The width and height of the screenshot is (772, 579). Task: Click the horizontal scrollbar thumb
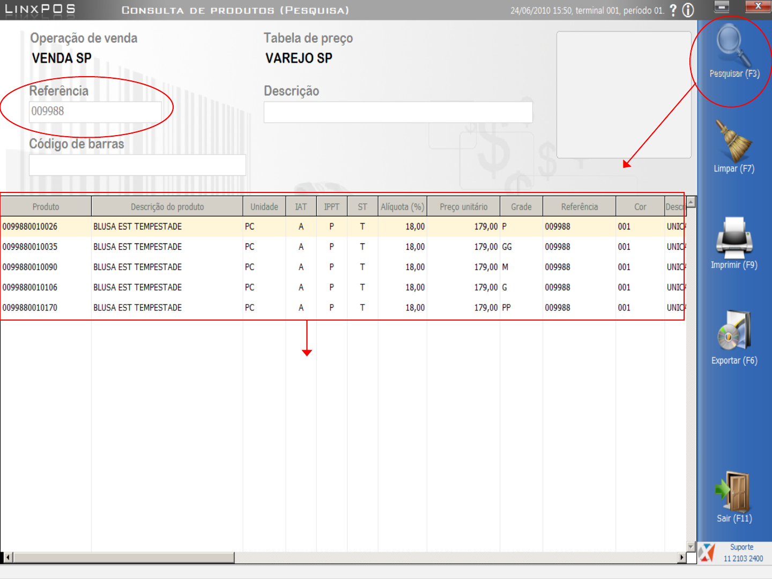123,558
